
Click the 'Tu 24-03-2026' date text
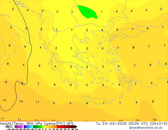click(111, 123)
